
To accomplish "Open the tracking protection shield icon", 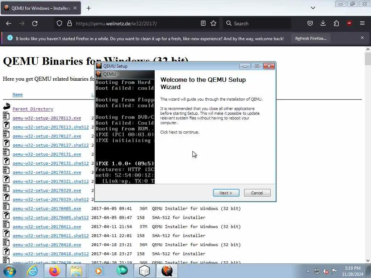I will 59,24.
